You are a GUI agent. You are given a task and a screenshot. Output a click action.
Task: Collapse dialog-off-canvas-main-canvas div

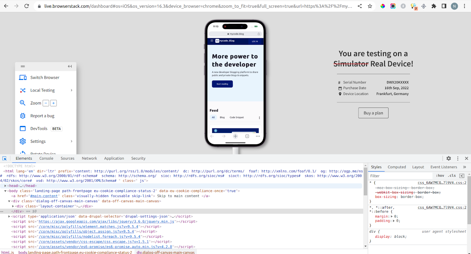click(9, 201)
